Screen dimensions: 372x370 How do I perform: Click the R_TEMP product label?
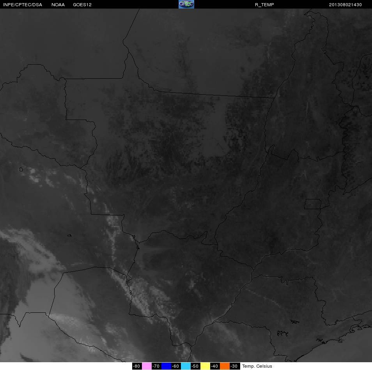coord(264,5)
